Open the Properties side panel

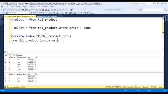coord(166,18)
